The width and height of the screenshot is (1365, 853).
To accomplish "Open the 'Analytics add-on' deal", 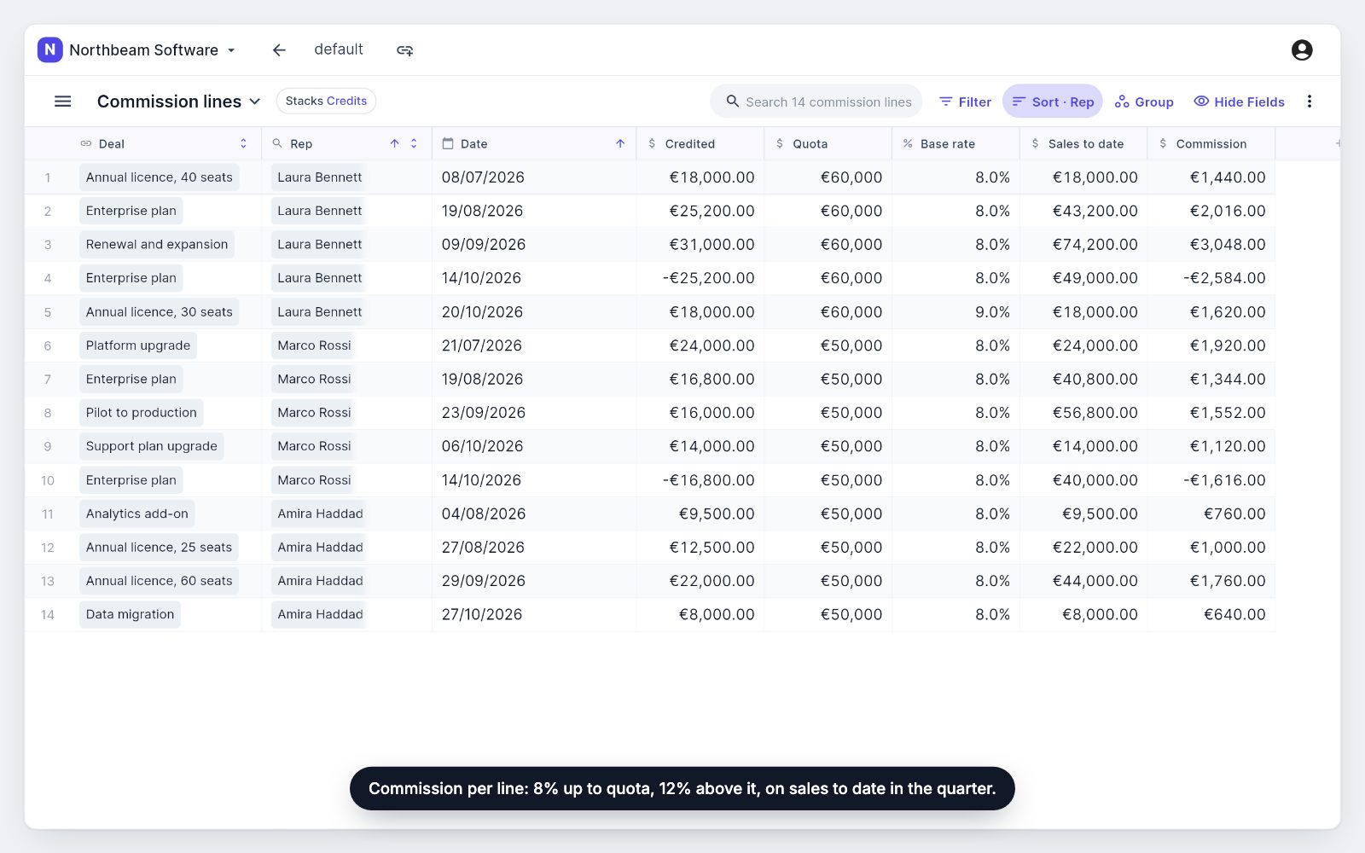I will (137, 514).
